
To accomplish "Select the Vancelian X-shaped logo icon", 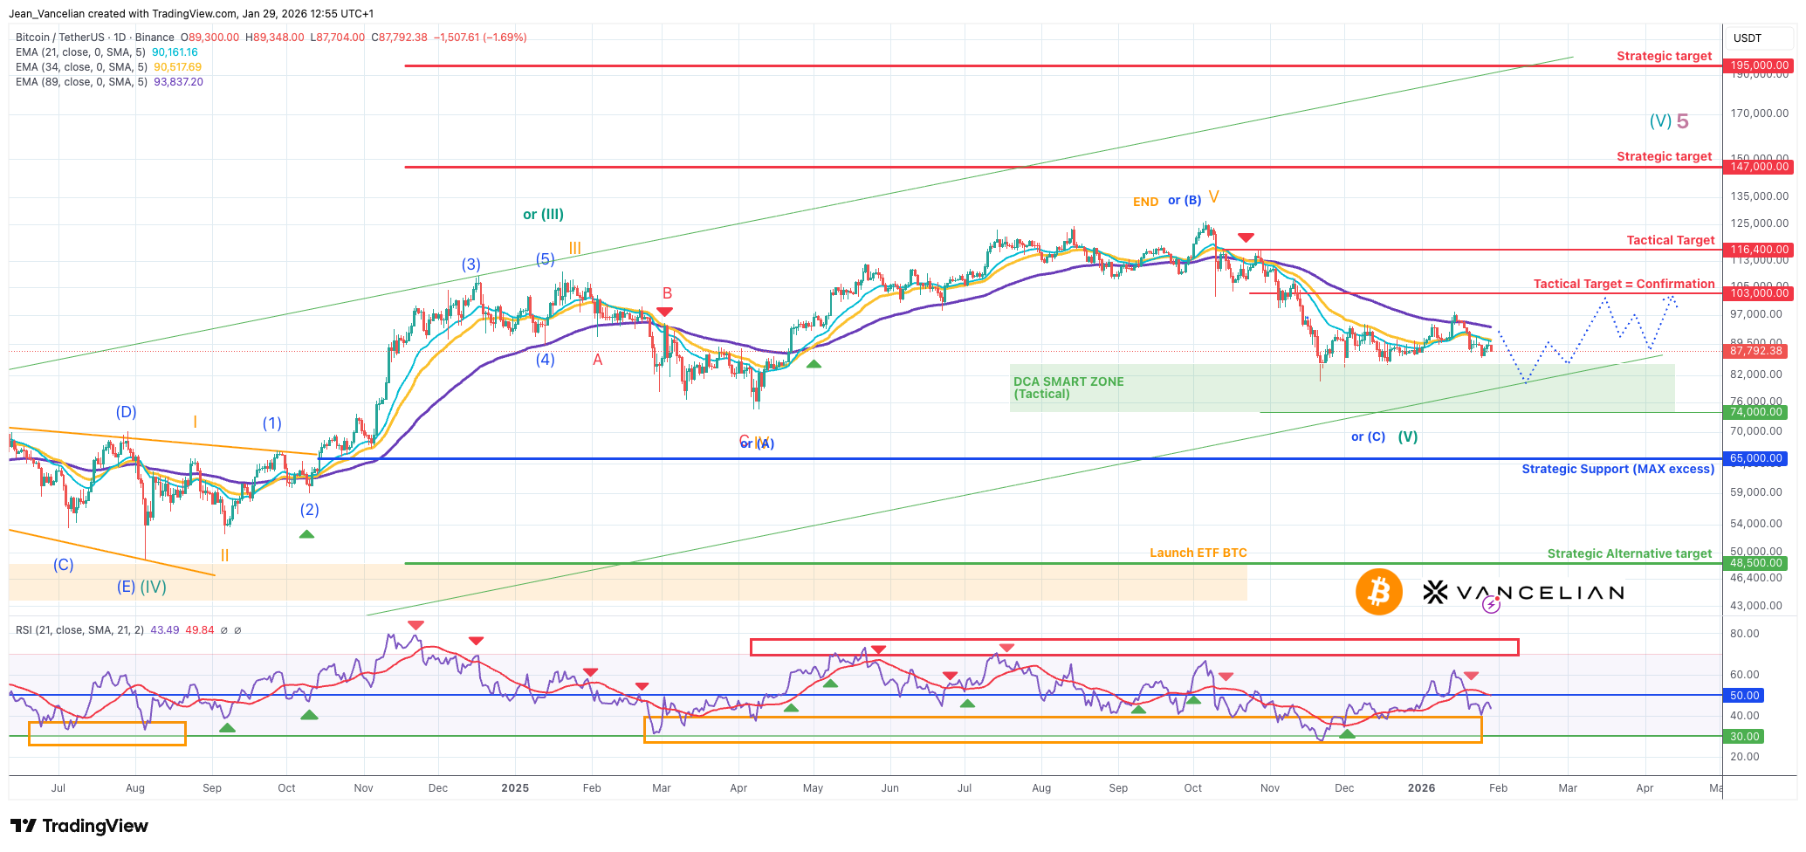I will pos(1436,592).
